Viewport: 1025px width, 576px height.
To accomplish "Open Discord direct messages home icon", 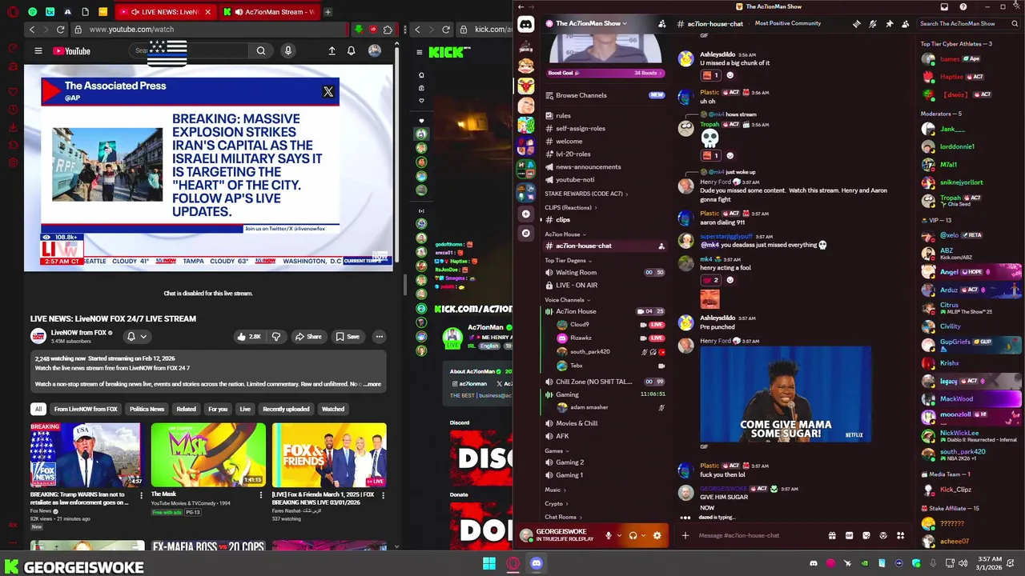I will [x=525, y=25].
